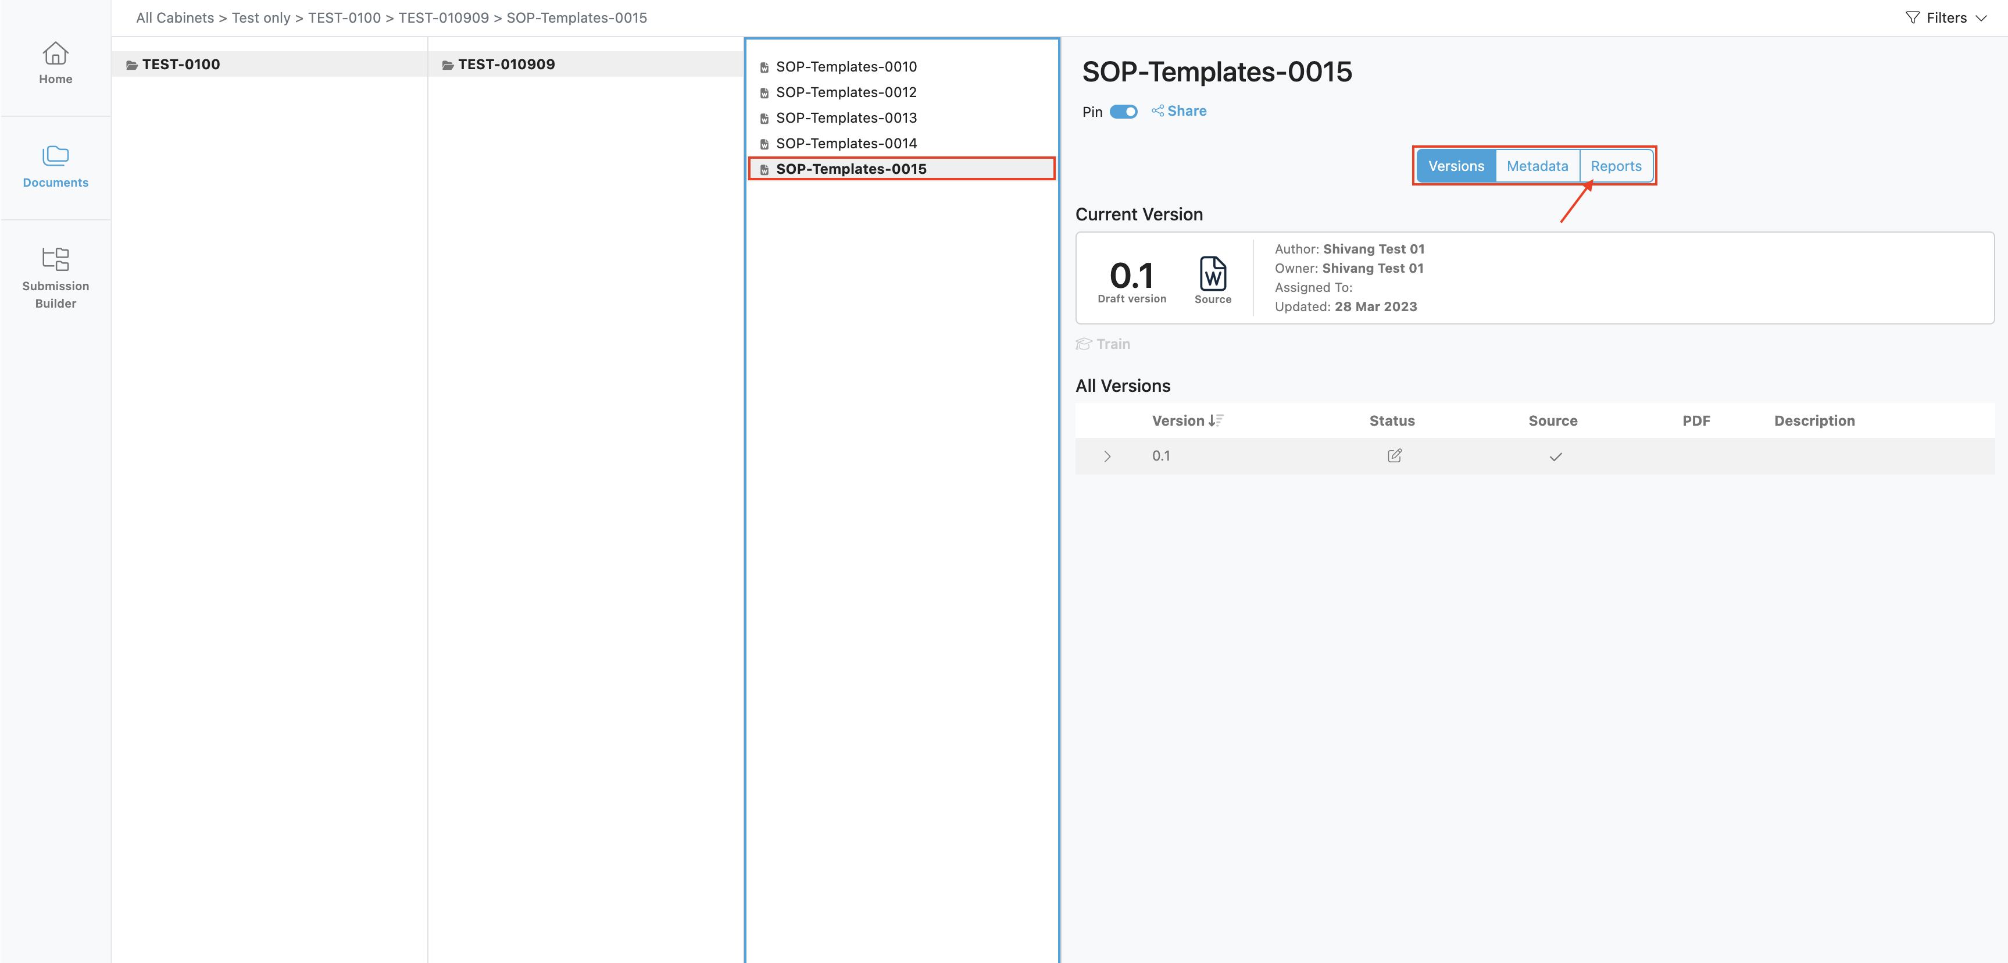The width and height of the screenshot is (2008, 963).
Task: Toggle the Pin switch off
Action: [x=1123, y=112]
